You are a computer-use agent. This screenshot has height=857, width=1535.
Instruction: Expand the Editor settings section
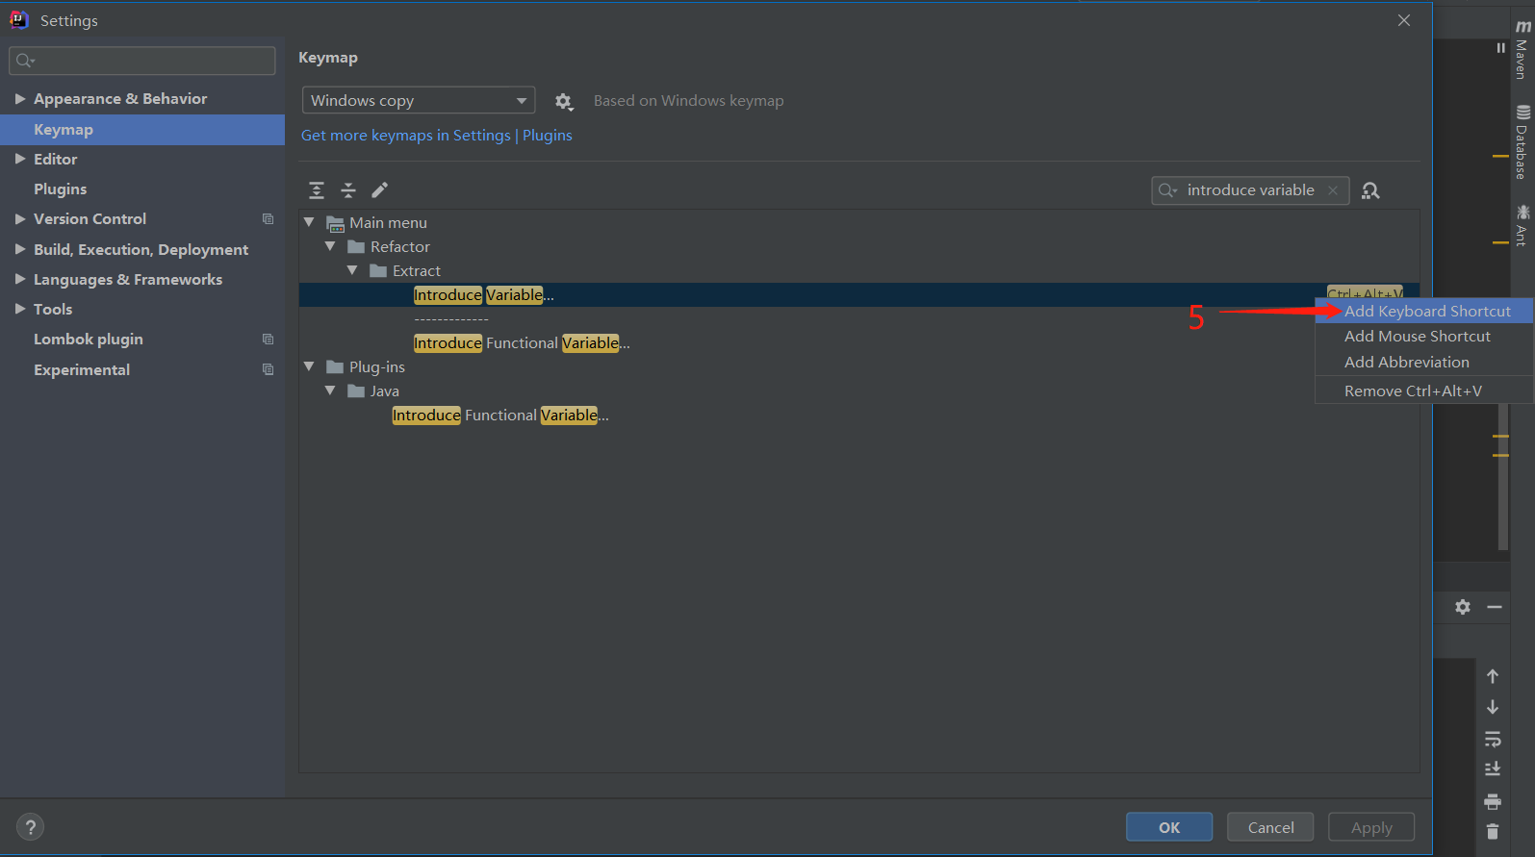tap(20, 160)
